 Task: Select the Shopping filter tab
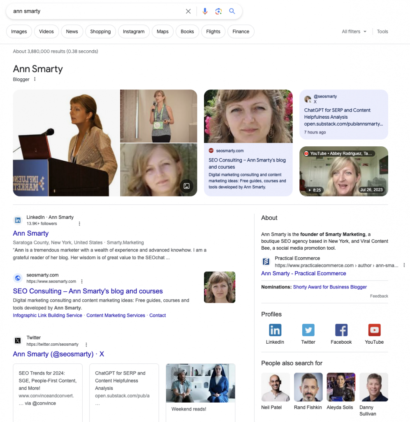(100, 31)
